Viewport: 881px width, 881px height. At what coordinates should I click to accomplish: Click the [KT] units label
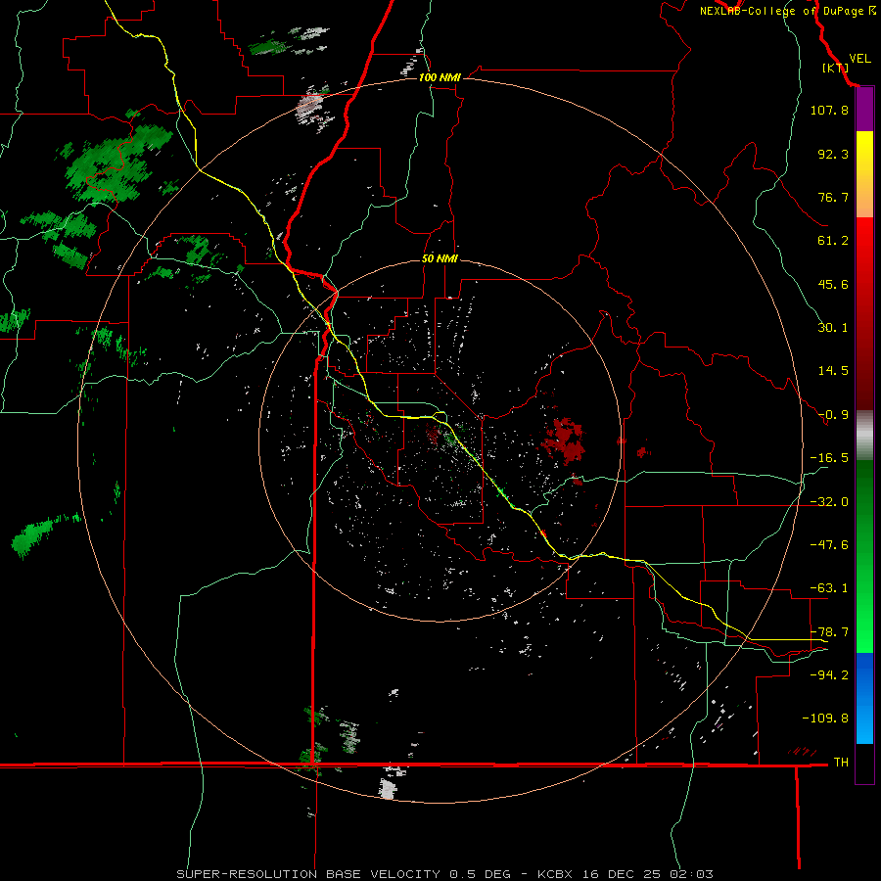click(x=836, y=69)
